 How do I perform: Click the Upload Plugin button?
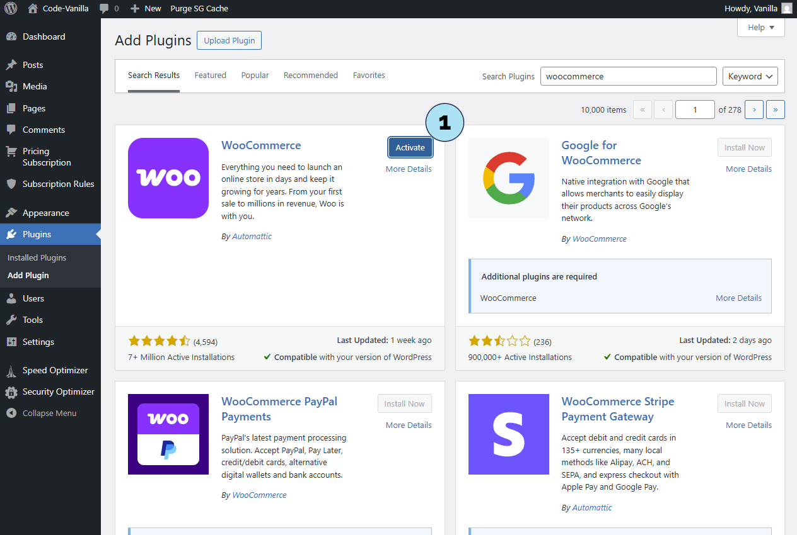tap(229, 41)
